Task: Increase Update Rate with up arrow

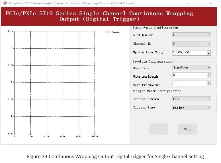Action: [209, 52]
